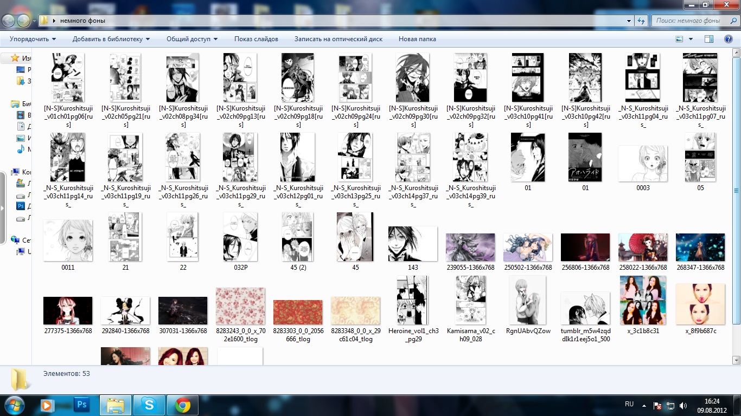Image resolution: width=741 pixels, height=416 pixels.
Task: Select the thumbnail of 268347-1366x768
Action: coord(700,248)
